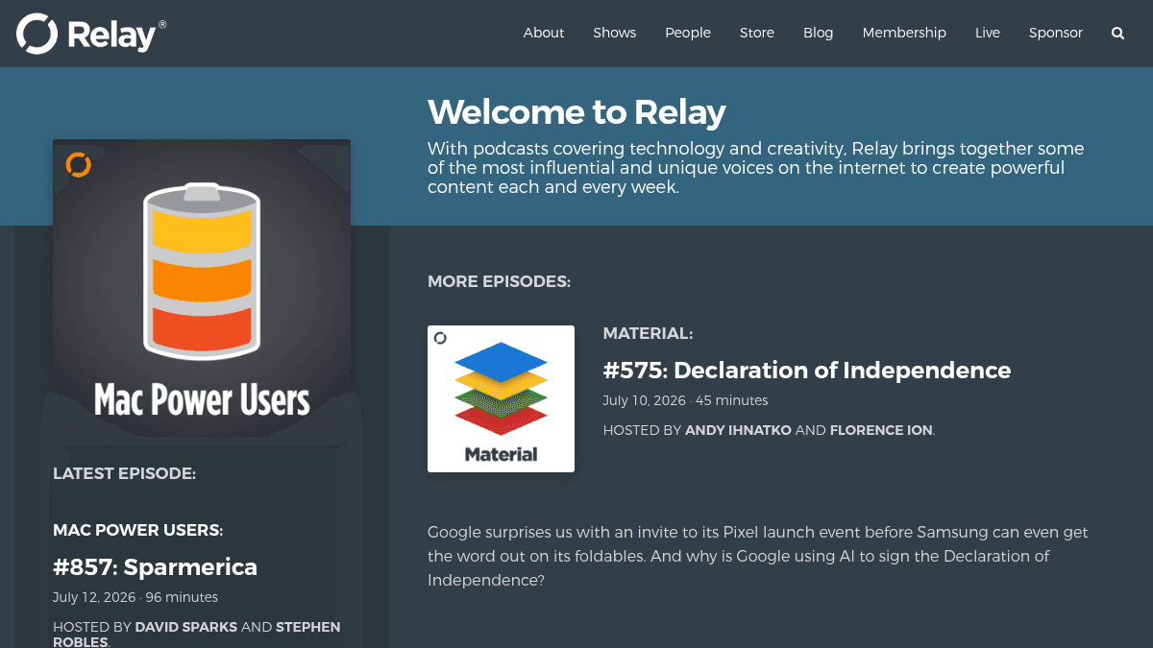Viewport: 1153px width, 648px height.
Task: Go to the Shows page
Action: coord(615,33)
